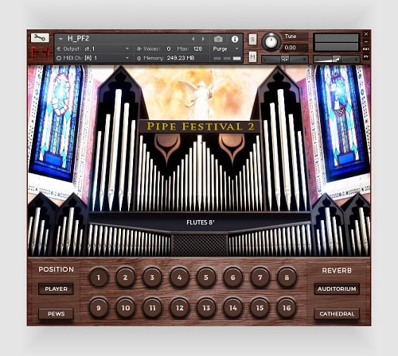Go to previous instrument with left arrow
The image size is (398, 356).
tap(193, 39)
